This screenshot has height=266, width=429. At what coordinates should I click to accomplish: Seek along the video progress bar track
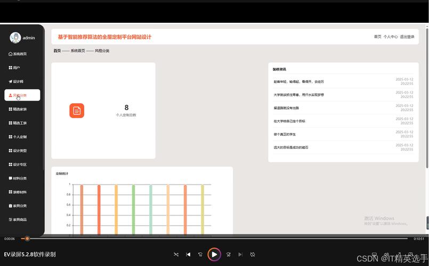[214, 238]
